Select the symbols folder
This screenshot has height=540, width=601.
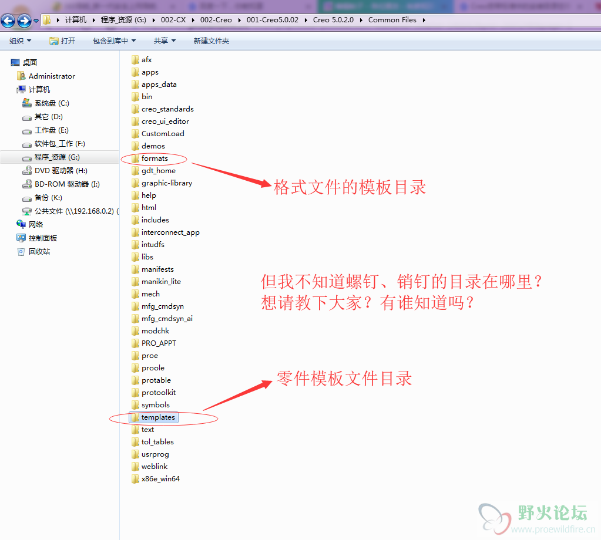[x=150, y=405]
